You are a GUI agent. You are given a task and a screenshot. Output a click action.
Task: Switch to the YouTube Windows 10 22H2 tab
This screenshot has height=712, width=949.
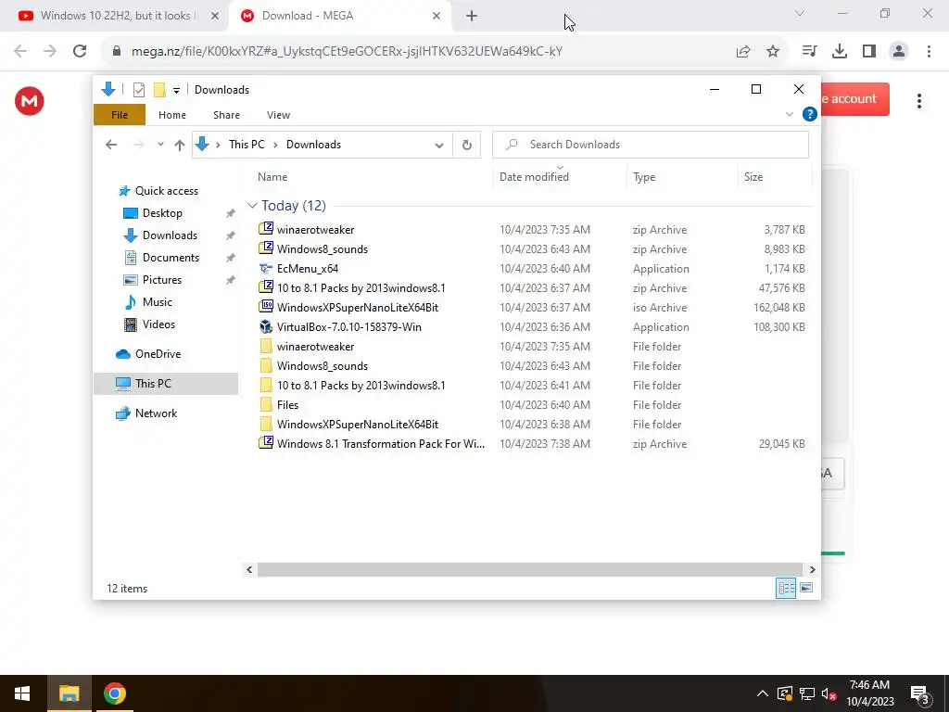pyautogui.click(x=115, y=16)
